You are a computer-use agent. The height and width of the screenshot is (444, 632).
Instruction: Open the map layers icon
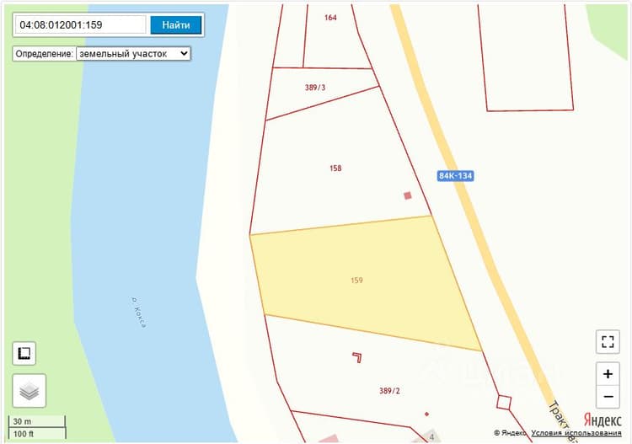(x=29, y=391)
